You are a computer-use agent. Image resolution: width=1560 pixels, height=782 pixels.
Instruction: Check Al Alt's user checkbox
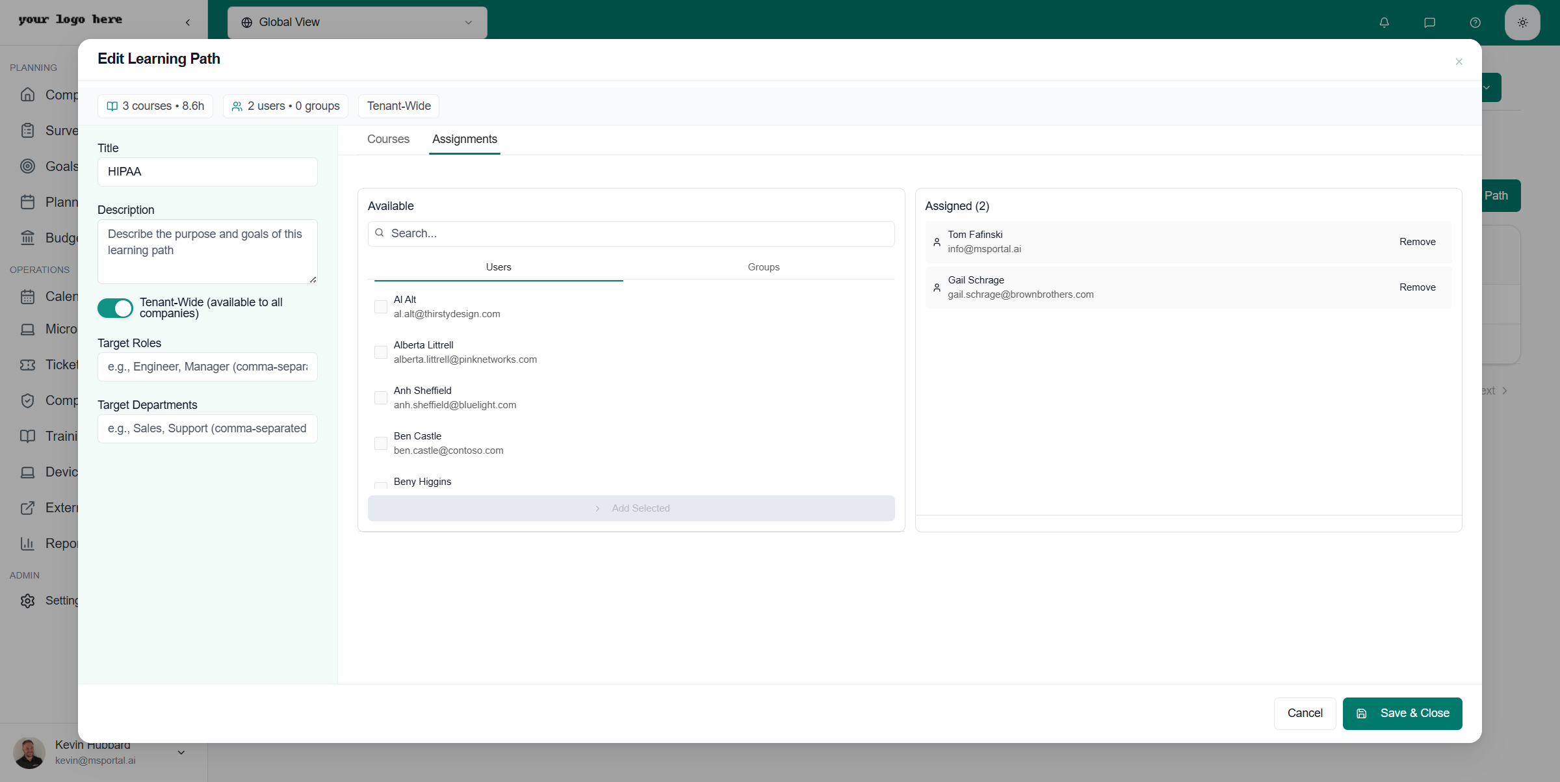click(x=380, y=306)
